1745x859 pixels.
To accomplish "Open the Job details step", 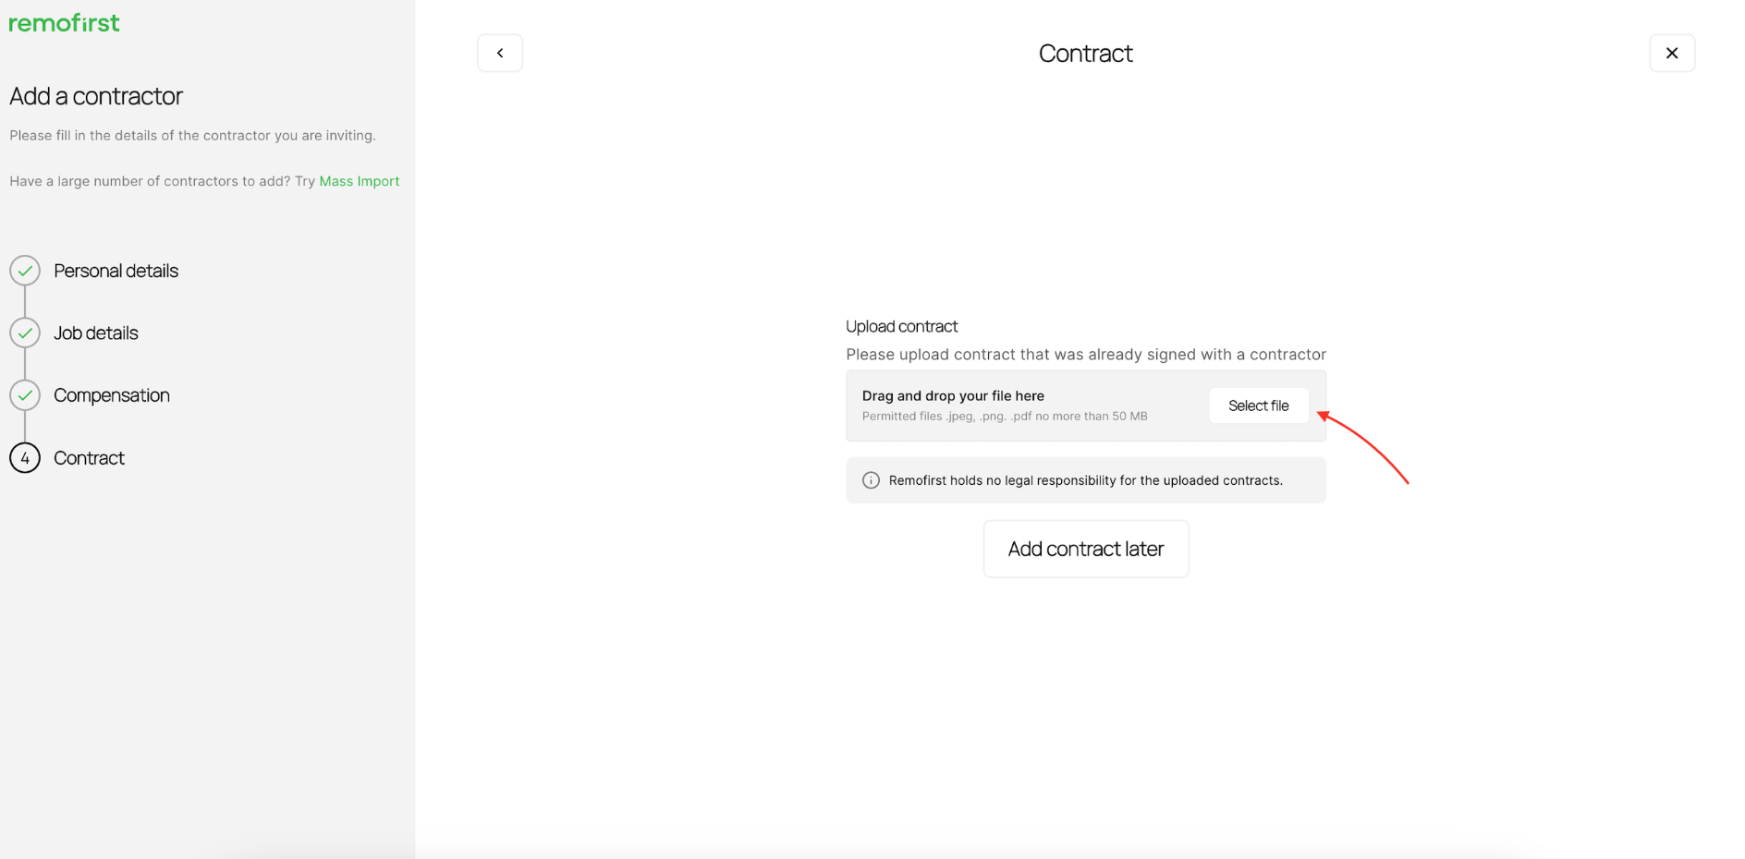I will (x=96, y=333).
